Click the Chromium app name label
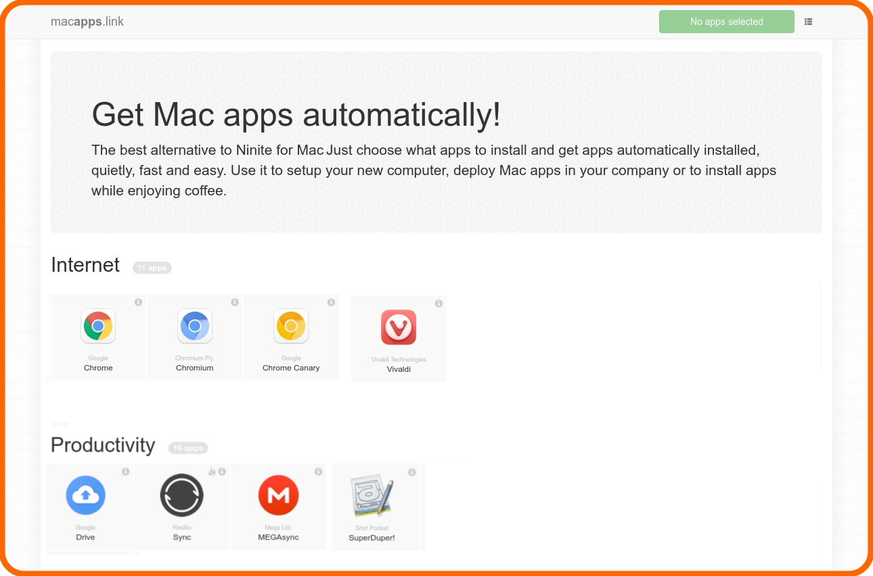This screenshot has height=576, width=873. click(195, 368)
